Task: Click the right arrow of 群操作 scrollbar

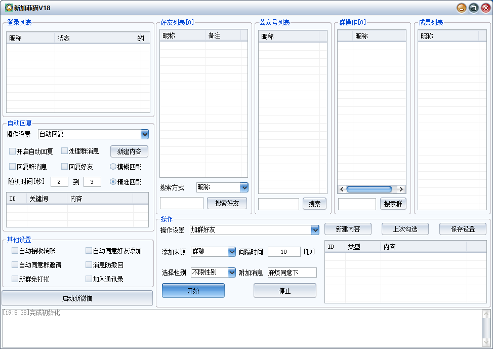Action: pyautogui.click(x=401, y=189)
